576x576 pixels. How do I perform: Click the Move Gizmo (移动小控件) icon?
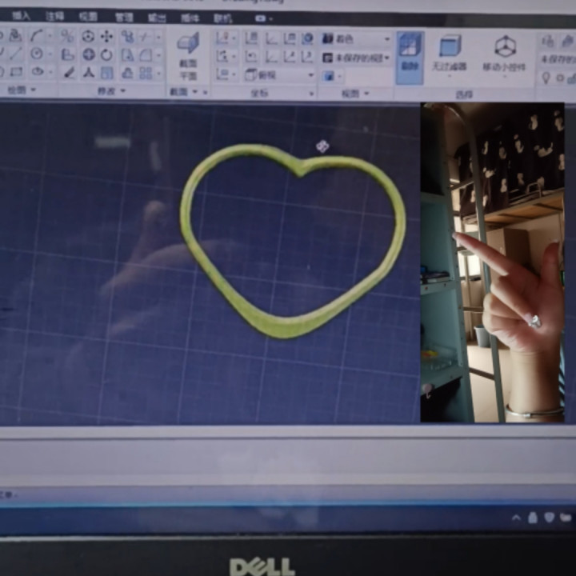[x=505, y=50]
